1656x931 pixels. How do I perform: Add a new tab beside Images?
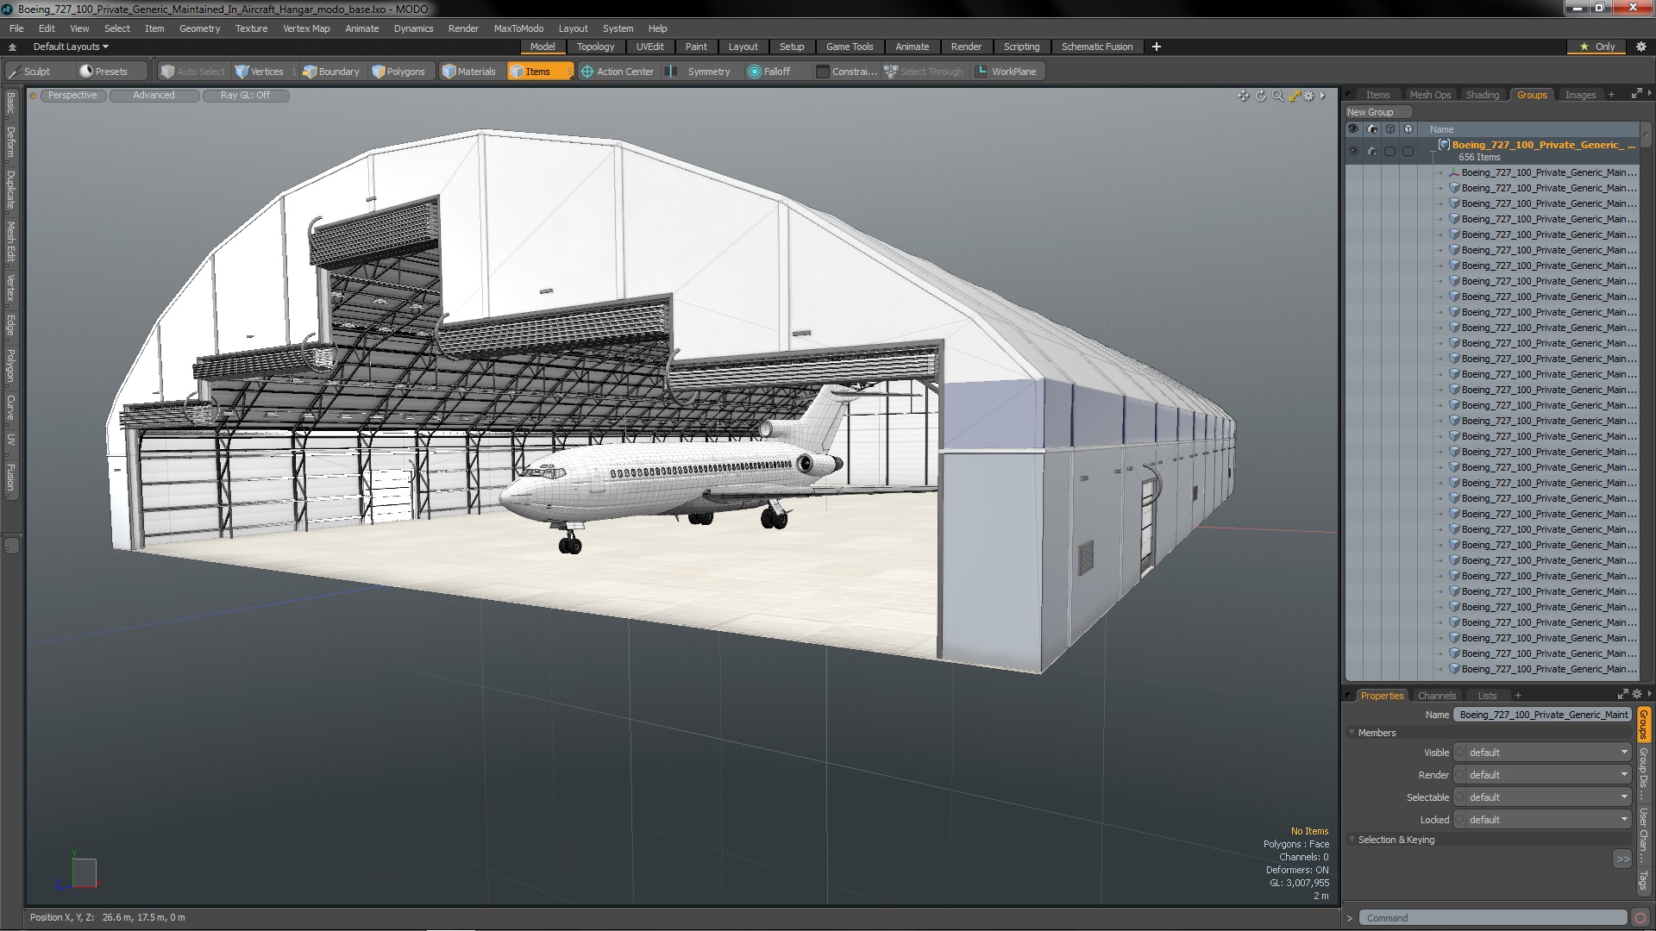click(1610, 95)
